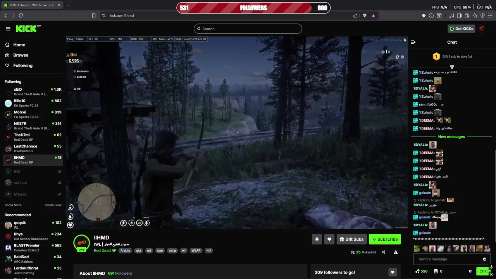
Task: Expand following list with Show More
Action: click(x=13, y=205)
